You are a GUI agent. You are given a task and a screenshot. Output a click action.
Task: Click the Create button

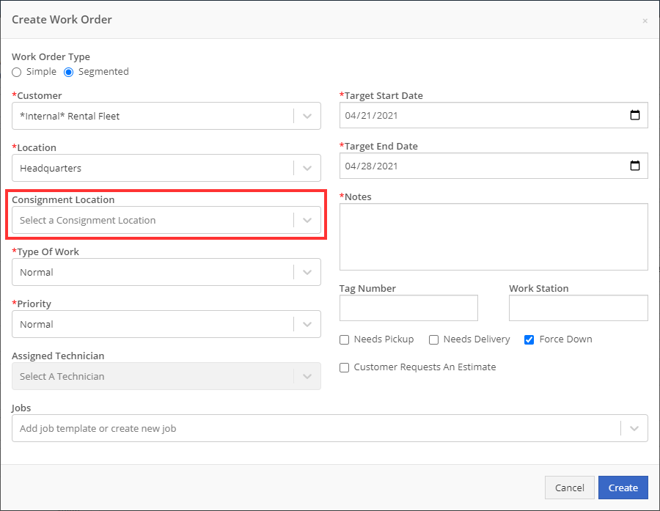click(623, 488)
